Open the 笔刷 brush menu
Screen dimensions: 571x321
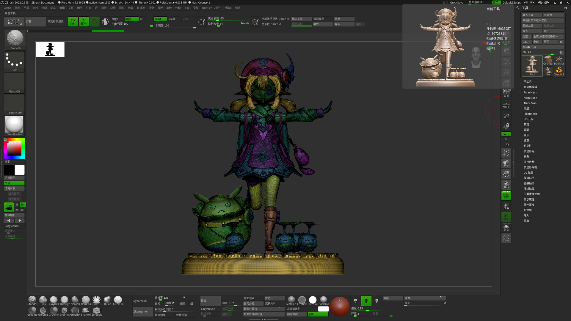coord(17,8)
